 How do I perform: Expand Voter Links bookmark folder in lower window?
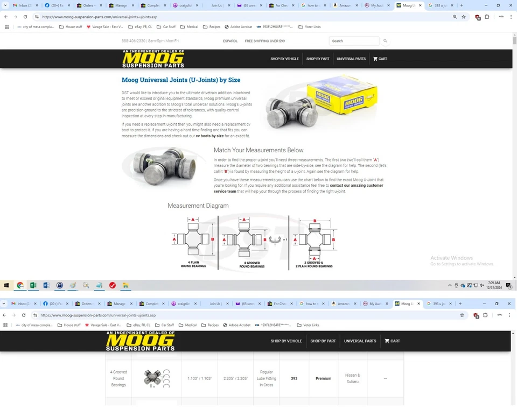click(x=308, y=325)
